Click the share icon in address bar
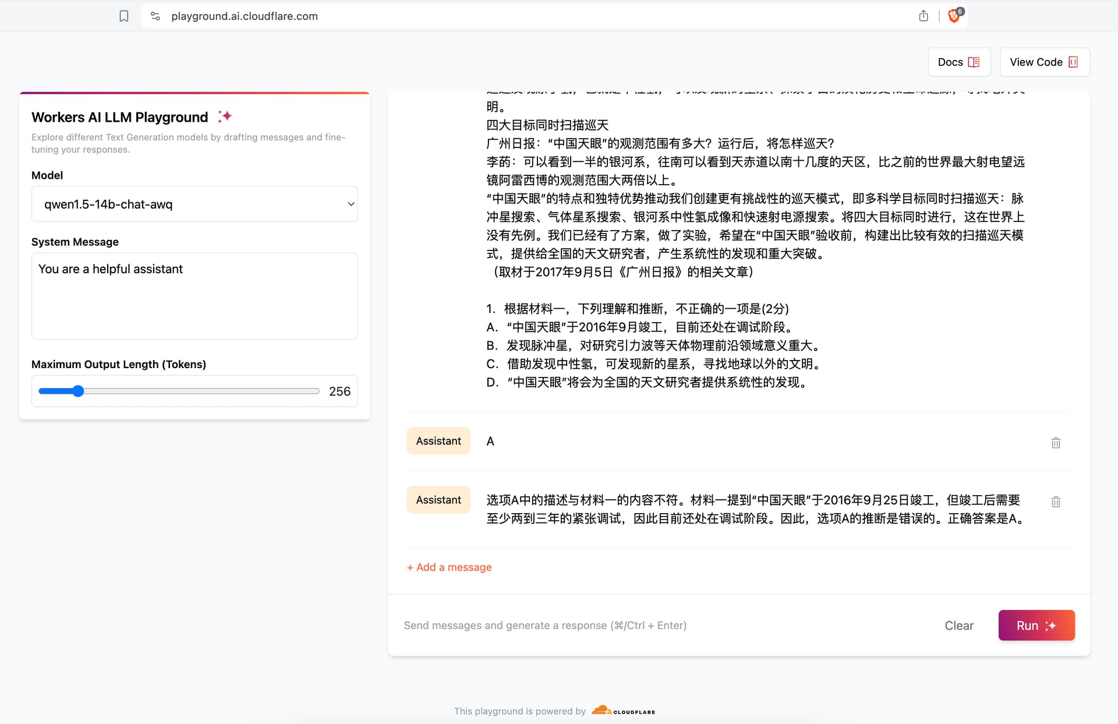This screenshot has height=724, width=1118. click(x=923, y=16)
